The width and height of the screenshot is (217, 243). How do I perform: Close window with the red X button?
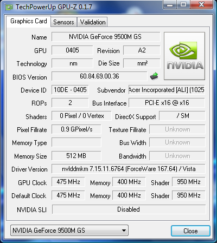201,4
